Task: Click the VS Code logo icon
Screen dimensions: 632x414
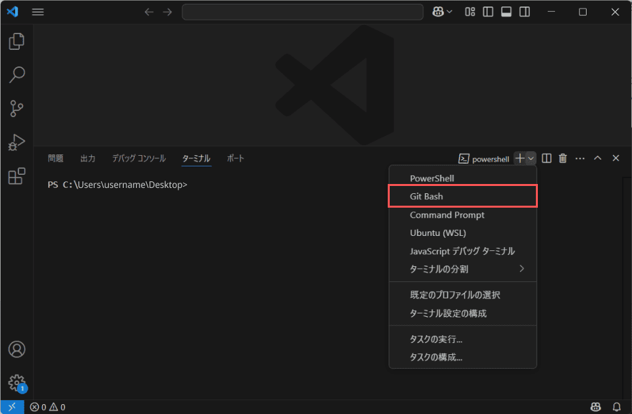Action: [x=13, y=12]
